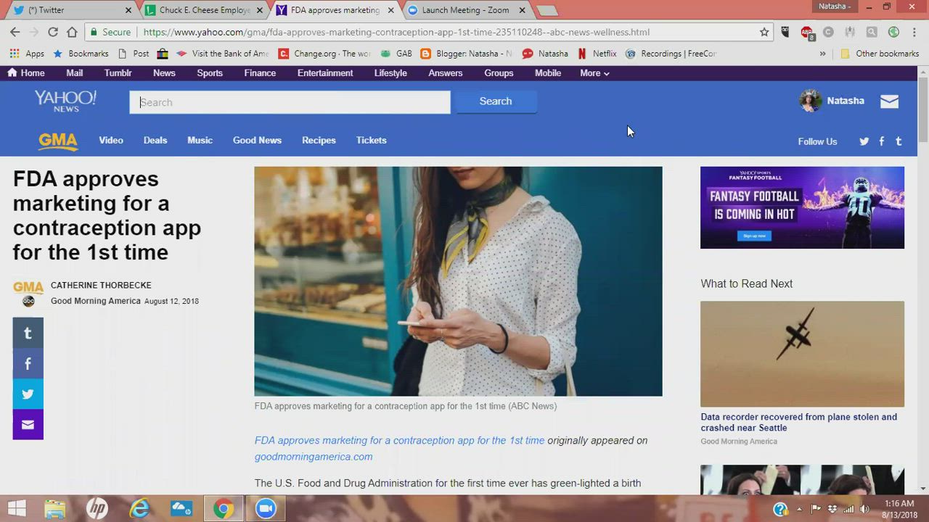Screen dimensions: 929x522
Task: Follow GMA on Twitter in header
Action: pyautogui.click(x=864, y=141)
